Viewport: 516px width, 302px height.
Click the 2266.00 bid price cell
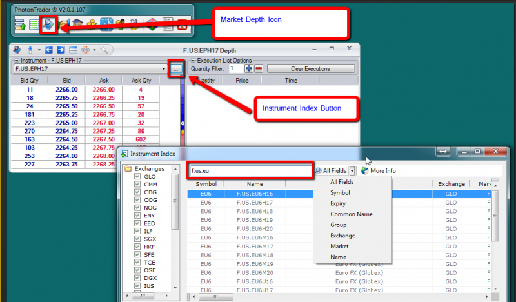tap(66, 90)
